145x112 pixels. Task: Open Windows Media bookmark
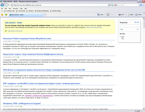55,11
